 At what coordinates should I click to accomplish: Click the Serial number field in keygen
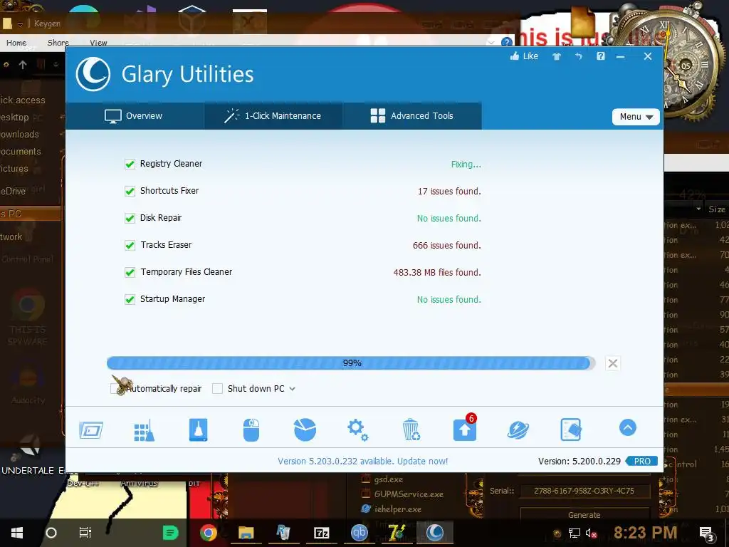(x=584, y=491)
